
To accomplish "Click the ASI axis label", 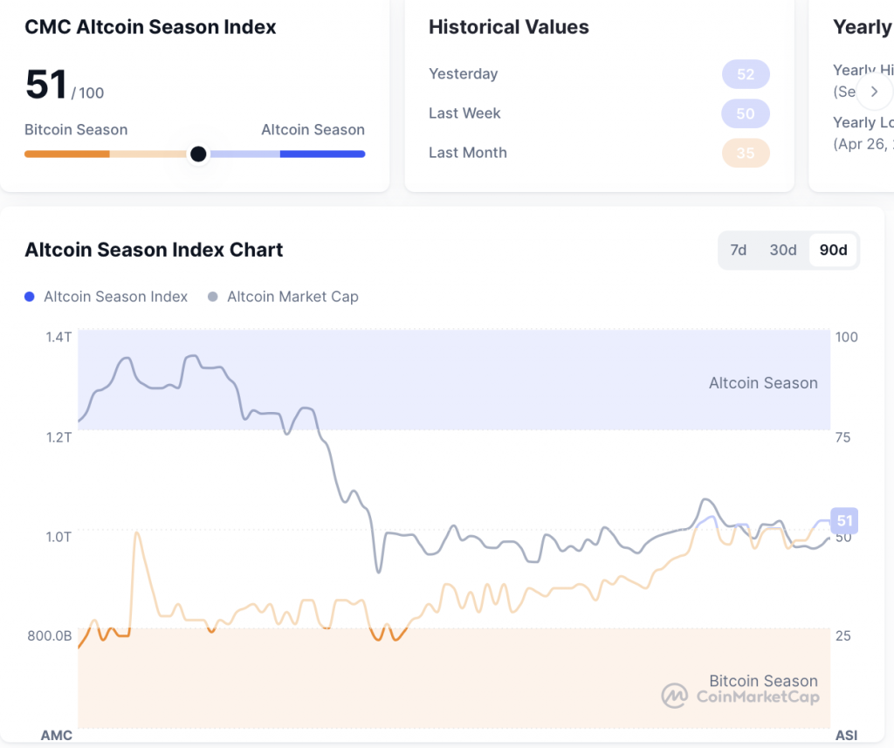I will point(846,735).
